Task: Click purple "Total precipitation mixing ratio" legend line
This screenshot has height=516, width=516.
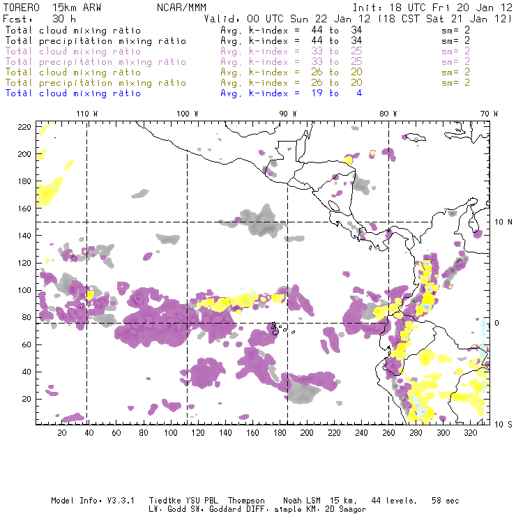Action: coord(96,62)
